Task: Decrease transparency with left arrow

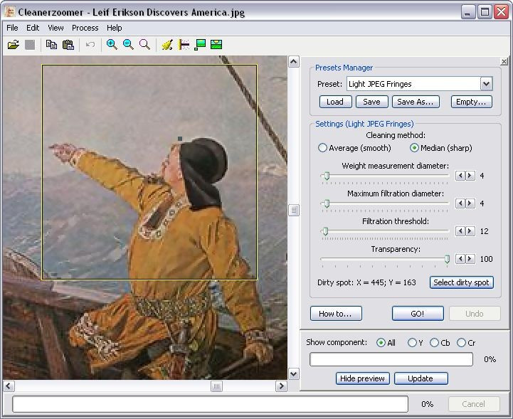Action: coord(460,259)
